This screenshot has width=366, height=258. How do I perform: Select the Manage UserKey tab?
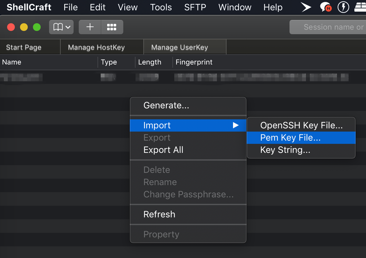click(x=185, y=47)
